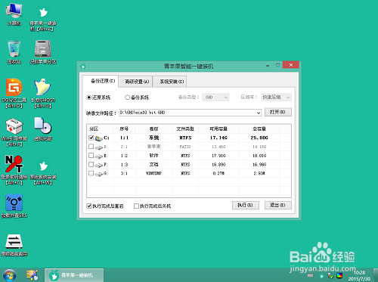This screenshot has height=282, width=378.
Task: Click the FAT32 cell in the grayed row
Action: [185, 147]
